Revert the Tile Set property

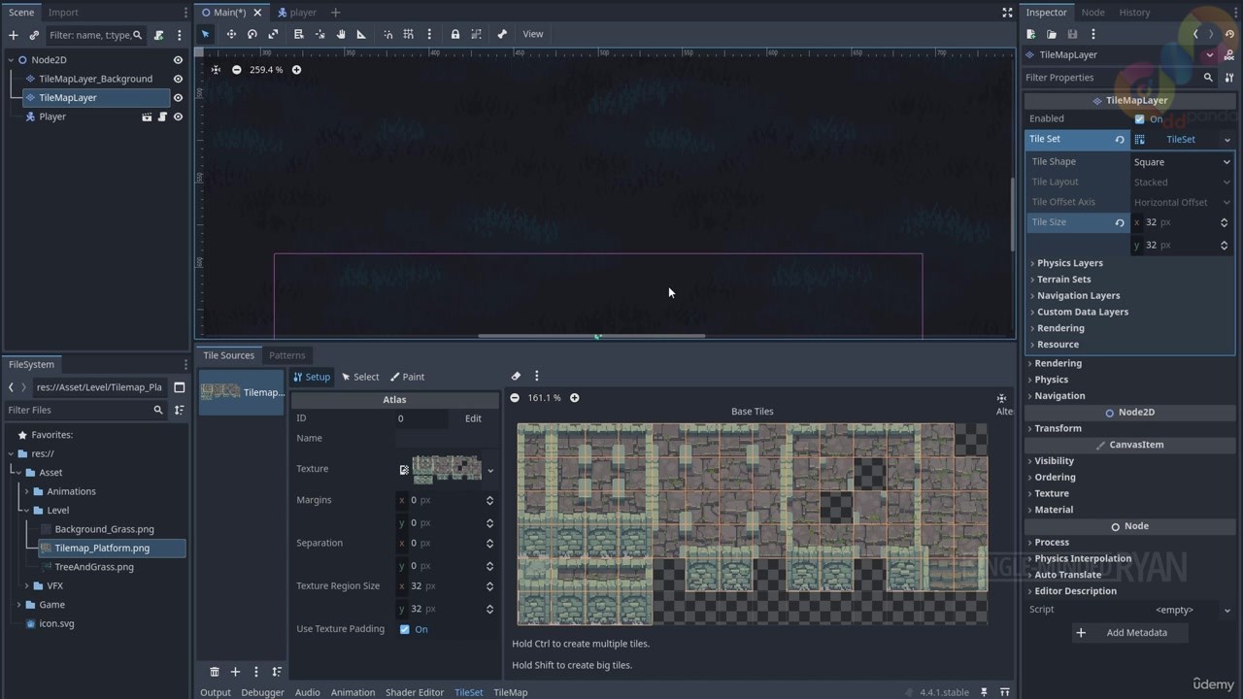pyautogui.click(x=1120, y=140)
